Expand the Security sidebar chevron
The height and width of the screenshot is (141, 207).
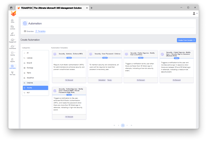click(15, 52)
